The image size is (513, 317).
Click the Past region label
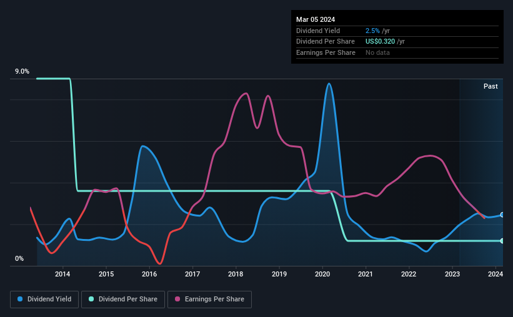point(491,86)
